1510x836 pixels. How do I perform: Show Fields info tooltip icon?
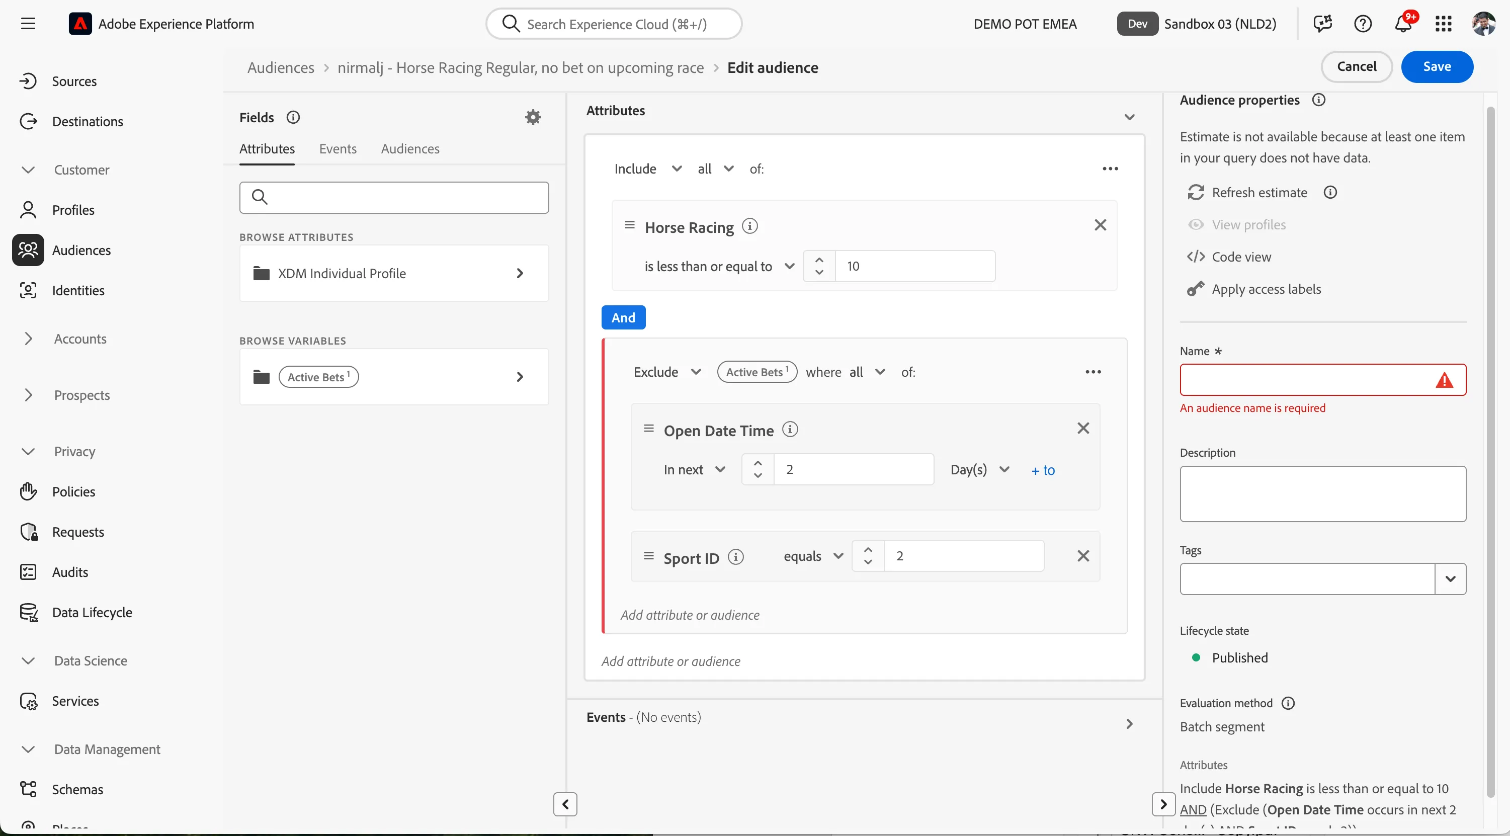click(293, 117)
